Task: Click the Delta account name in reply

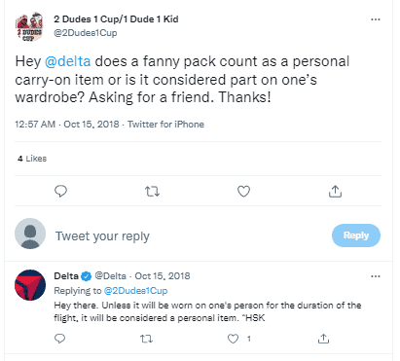Action: tap(66, 276)
